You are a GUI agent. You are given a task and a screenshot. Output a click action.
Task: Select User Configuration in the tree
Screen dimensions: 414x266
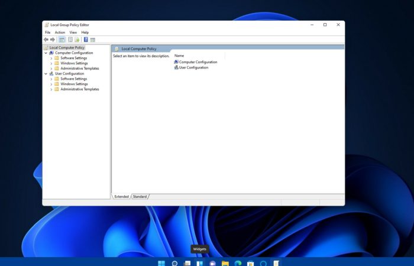pos(69,74)
